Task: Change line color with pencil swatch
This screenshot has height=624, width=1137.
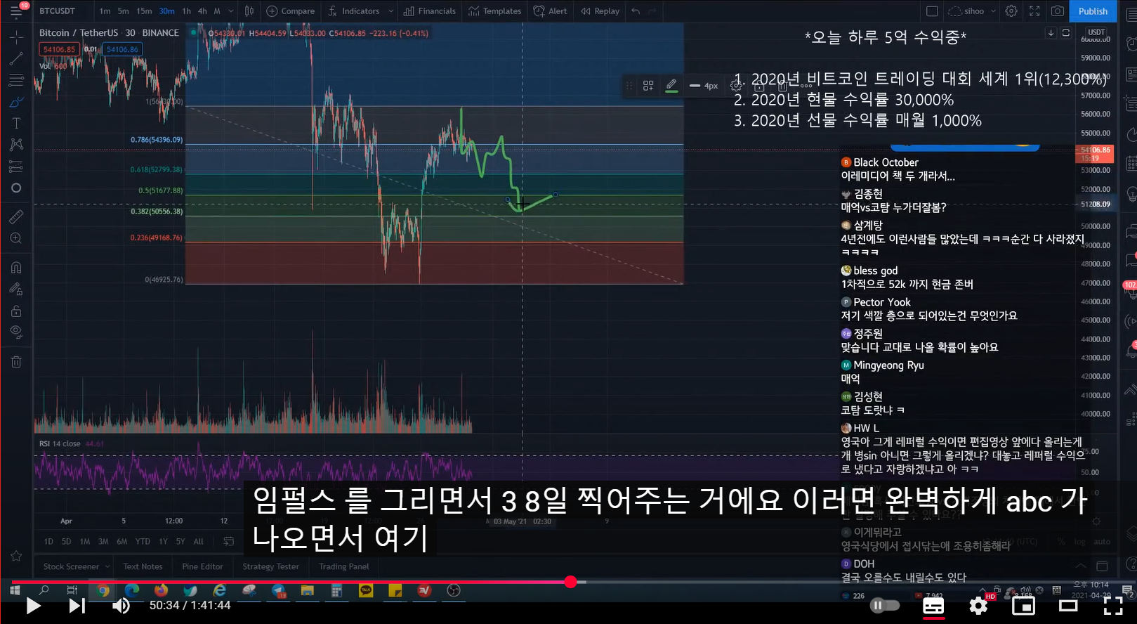Action: pos(671,86)
